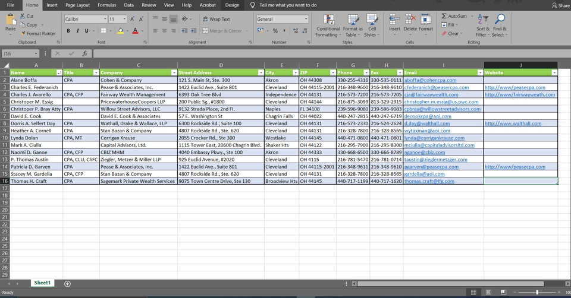Image resolution: width=571 pixels, height=298 pixels.
Task: Click thomas.craft@lfg.com email link
Action: pyautogui.click(x=429, y=181)
